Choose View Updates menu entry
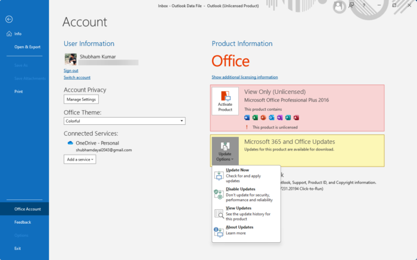The width and height of the screenshot is (417, 260). [x=246, y=214]
